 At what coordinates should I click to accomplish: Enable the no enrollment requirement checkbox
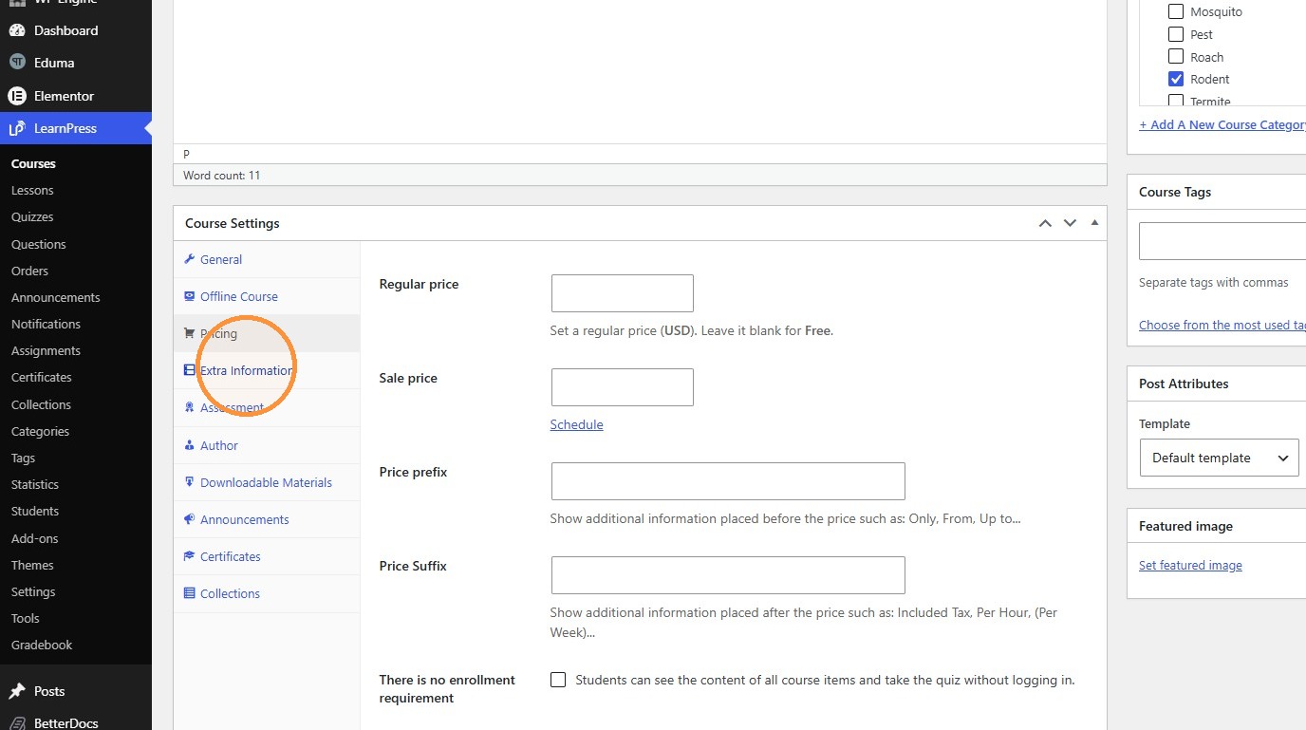coord(558,680)
